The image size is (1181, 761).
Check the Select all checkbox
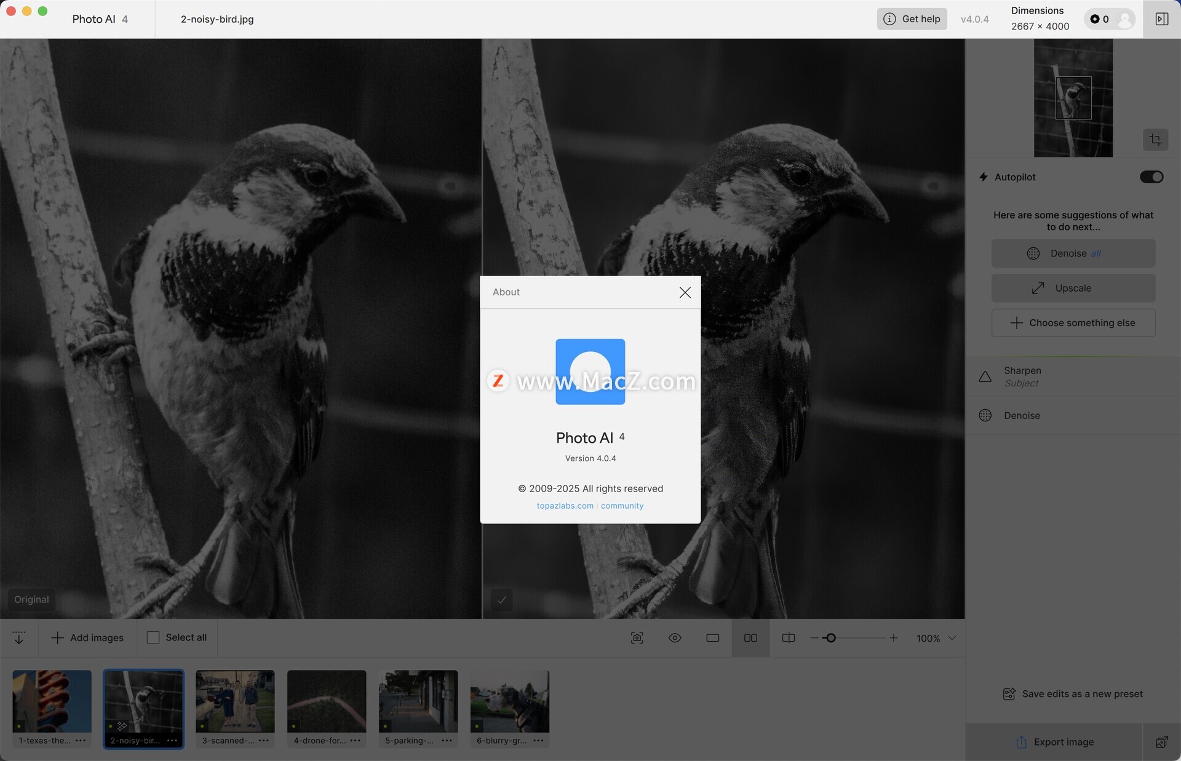(x=153, y=638)
